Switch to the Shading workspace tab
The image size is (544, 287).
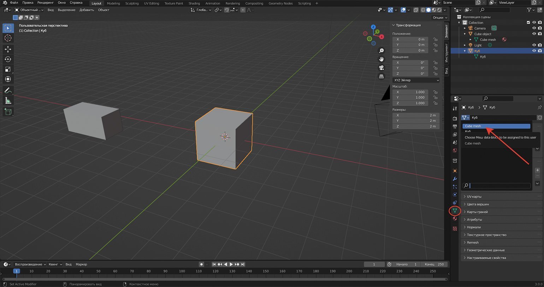point(194,3)
